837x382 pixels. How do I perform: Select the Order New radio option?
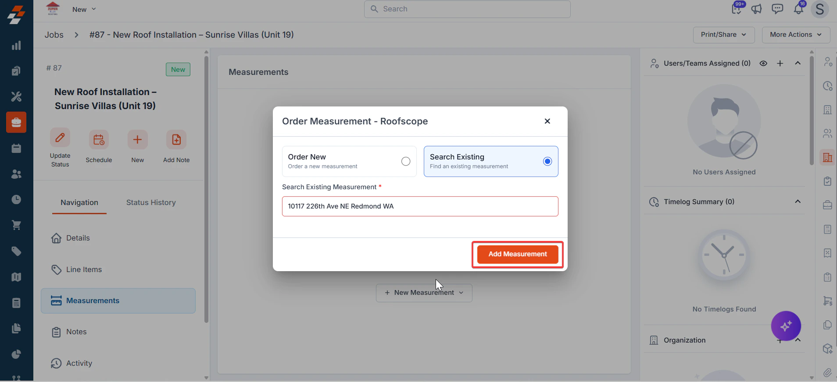pos(406,162)
